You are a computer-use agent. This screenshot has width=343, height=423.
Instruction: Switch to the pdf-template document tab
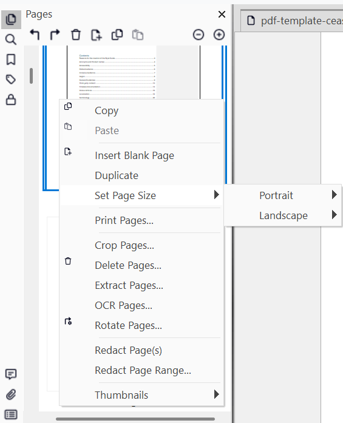[x=293, y=21]
